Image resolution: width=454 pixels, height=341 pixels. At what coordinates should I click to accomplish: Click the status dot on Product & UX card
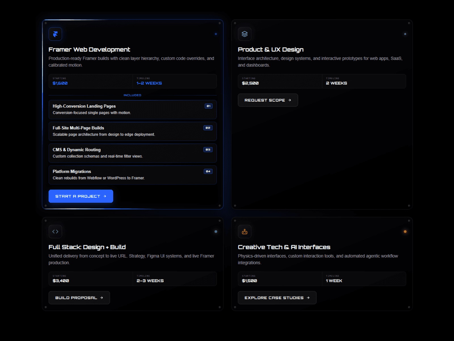pyautogui.click(x=405, y=34)
